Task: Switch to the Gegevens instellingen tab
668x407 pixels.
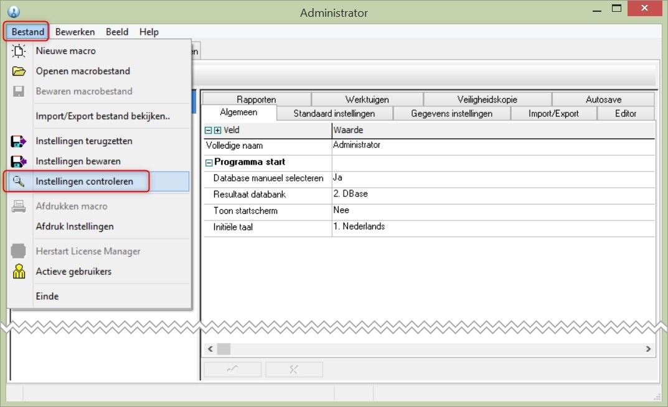Action: 451,114
